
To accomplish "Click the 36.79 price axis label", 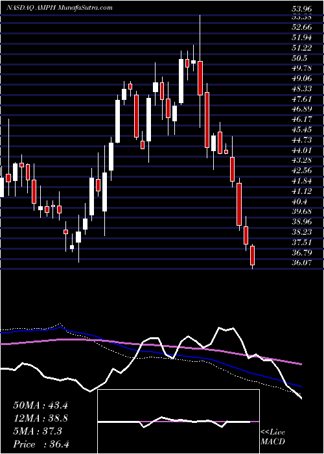I will click(302, 252).
